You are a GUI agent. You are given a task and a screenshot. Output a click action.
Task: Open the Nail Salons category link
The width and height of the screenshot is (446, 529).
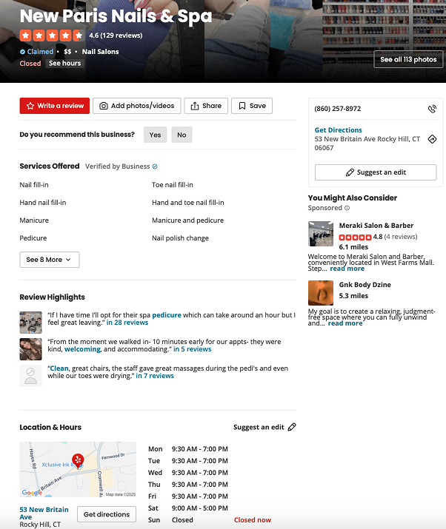point(100,52)
